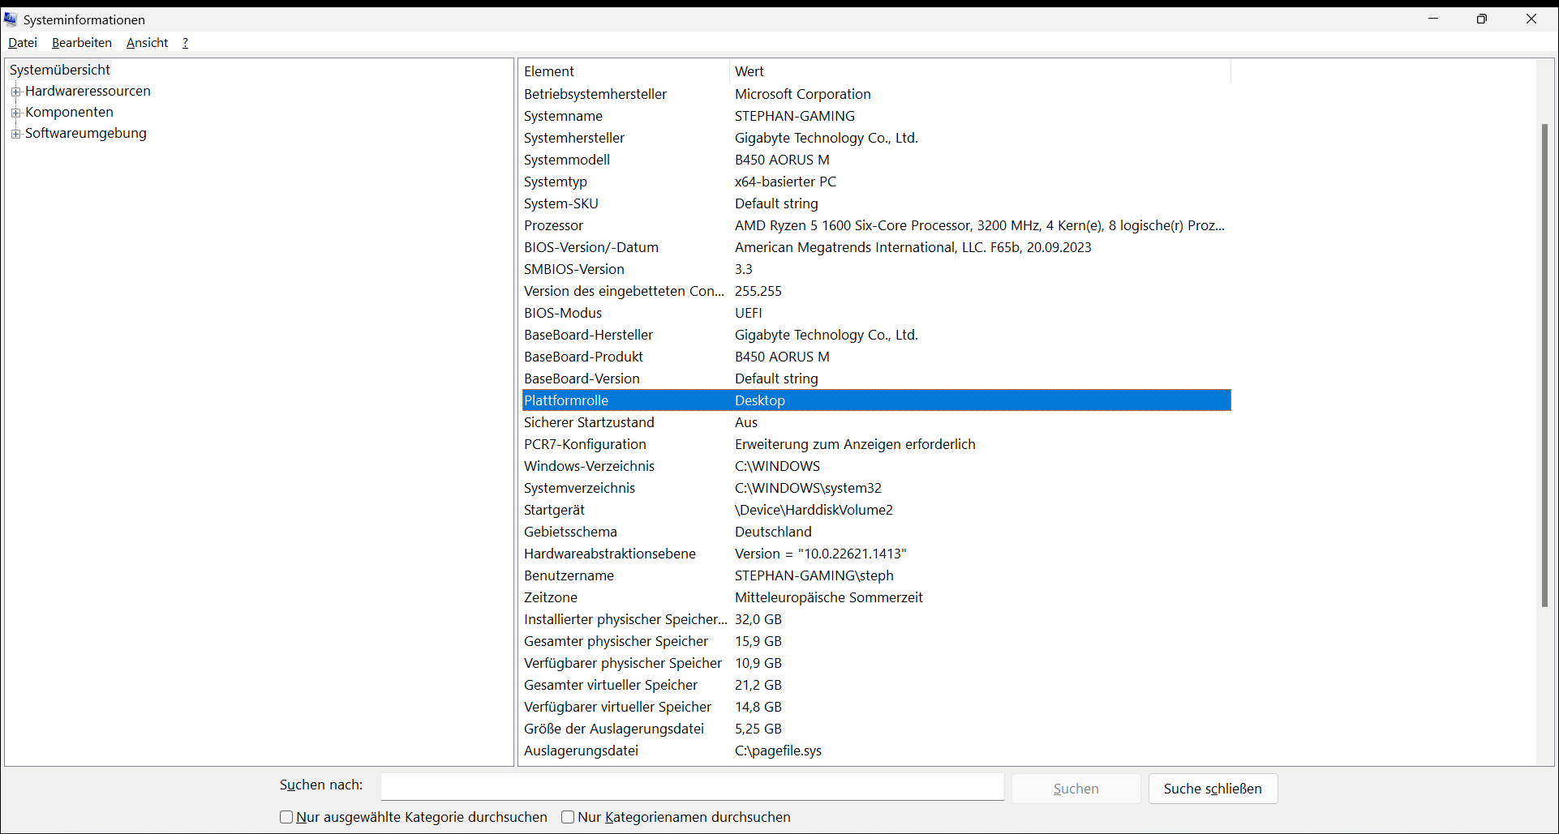Expand the Softwareumgebung tree node

(x=15, y=134)
